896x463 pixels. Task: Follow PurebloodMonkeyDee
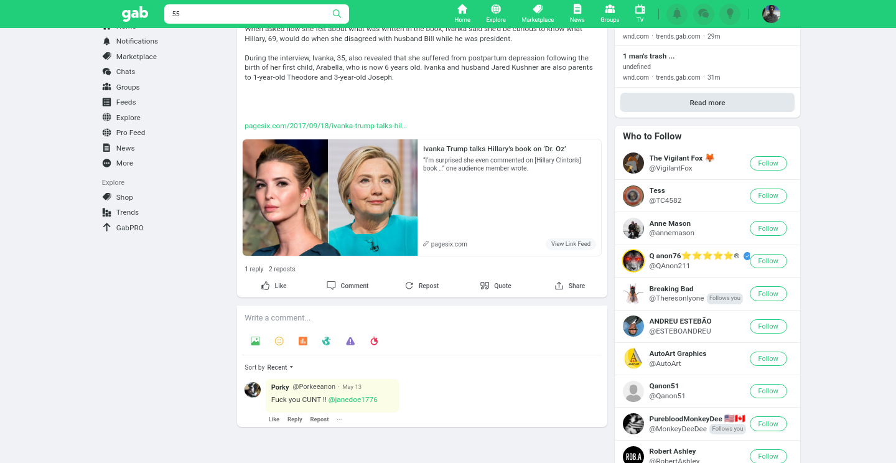pyautogui.click(x=768, y=424)
